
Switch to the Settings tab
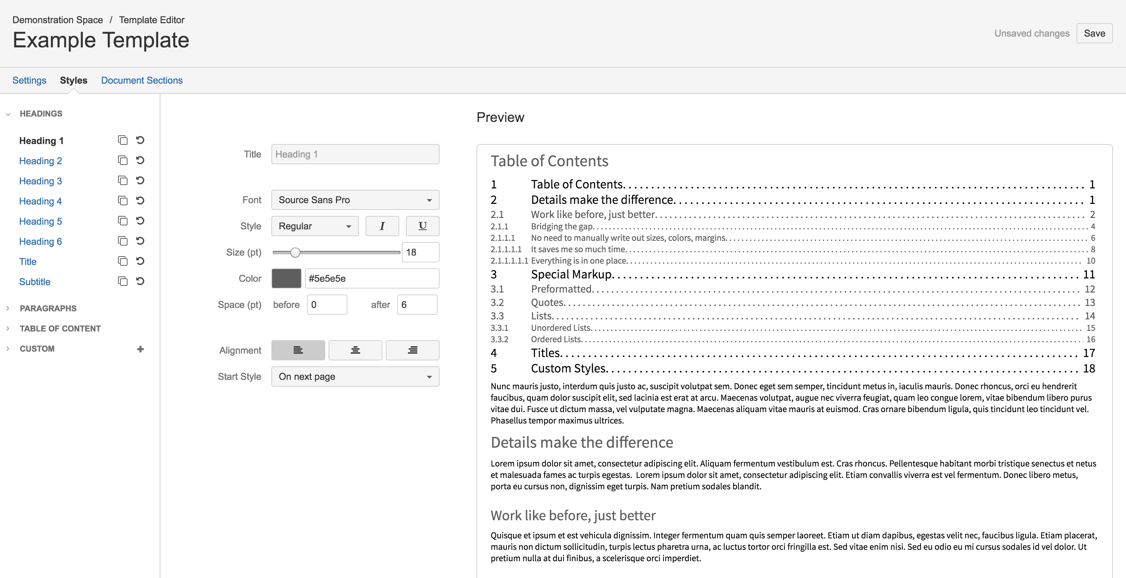pyautogui.click(x=30, y=80)
